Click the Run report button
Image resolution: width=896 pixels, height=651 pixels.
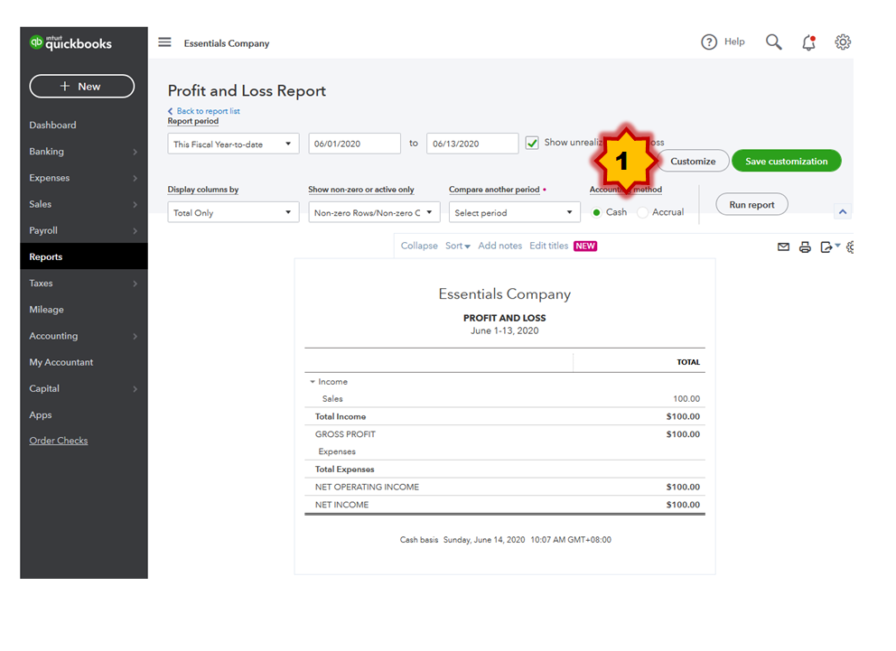coord(751,205)
